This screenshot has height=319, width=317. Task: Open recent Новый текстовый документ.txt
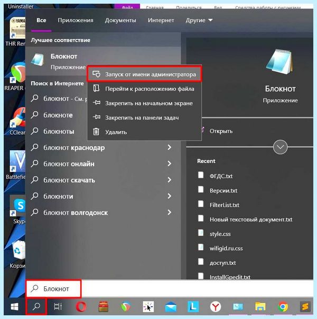pos(251,219)
